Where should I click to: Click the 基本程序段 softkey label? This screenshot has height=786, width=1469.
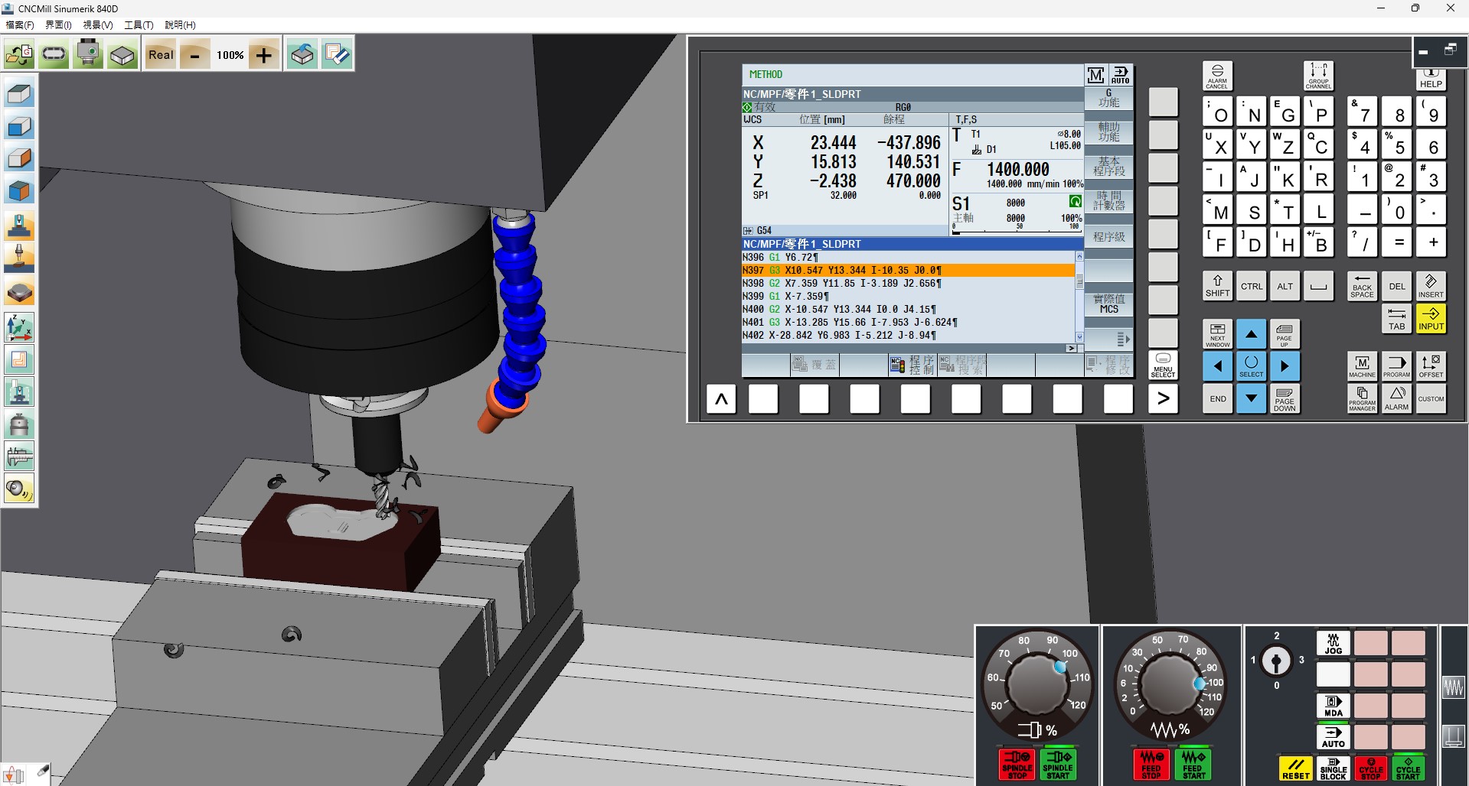pos(1108,166)
